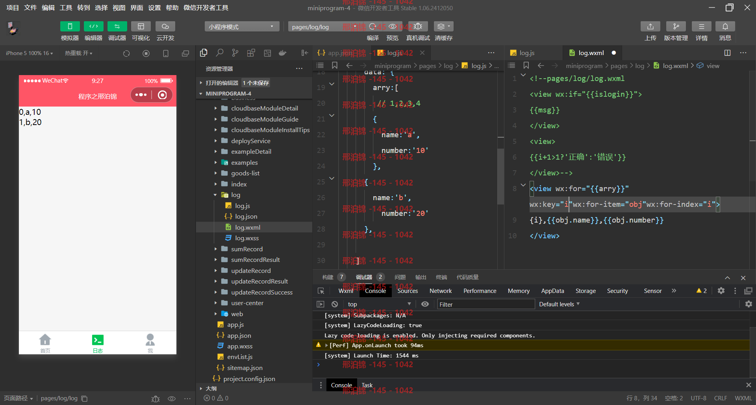Click the upload icon
The width and height of the screenshot is (756, 405).
point(650,26)
